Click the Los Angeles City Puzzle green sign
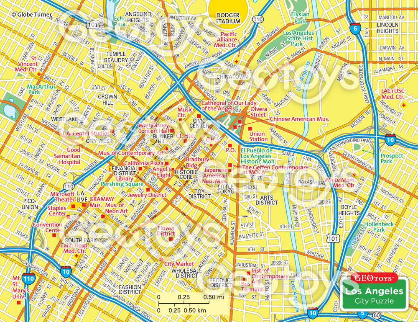 coord(374,296)
